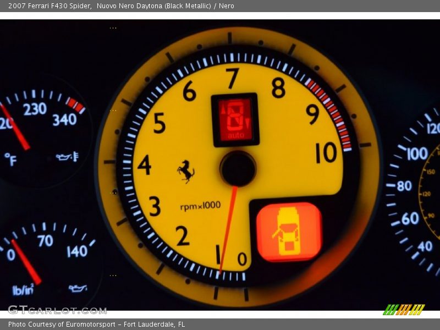Click the 340 on the oil temperature gauge
This screenshot has height=330, width=440.
65,120
